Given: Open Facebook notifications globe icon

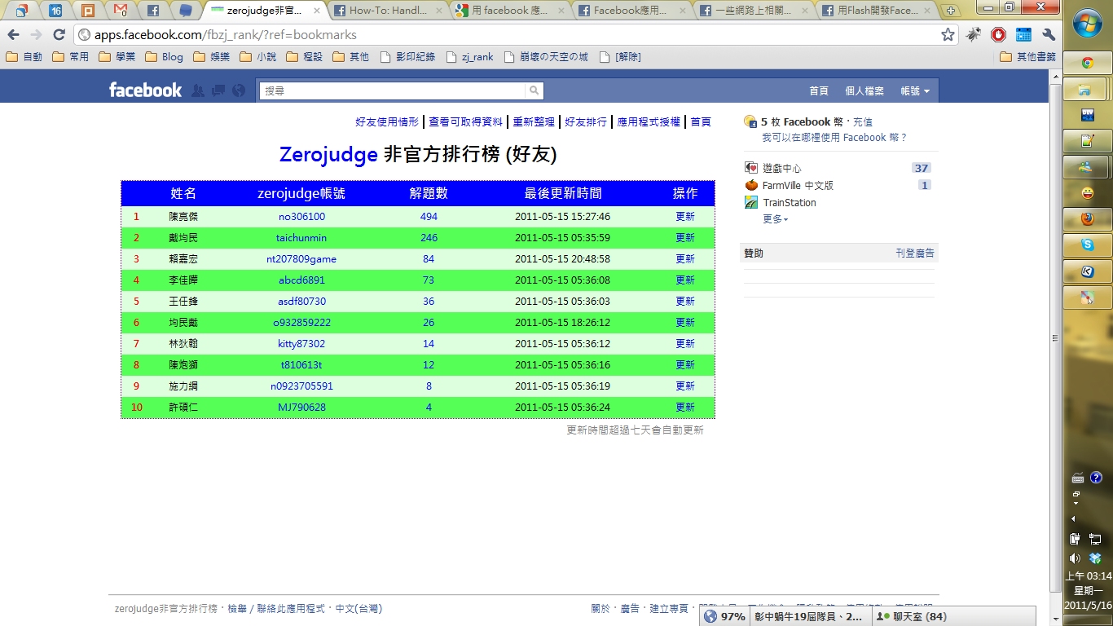Looking at the screenshot, I should point(239,90).
